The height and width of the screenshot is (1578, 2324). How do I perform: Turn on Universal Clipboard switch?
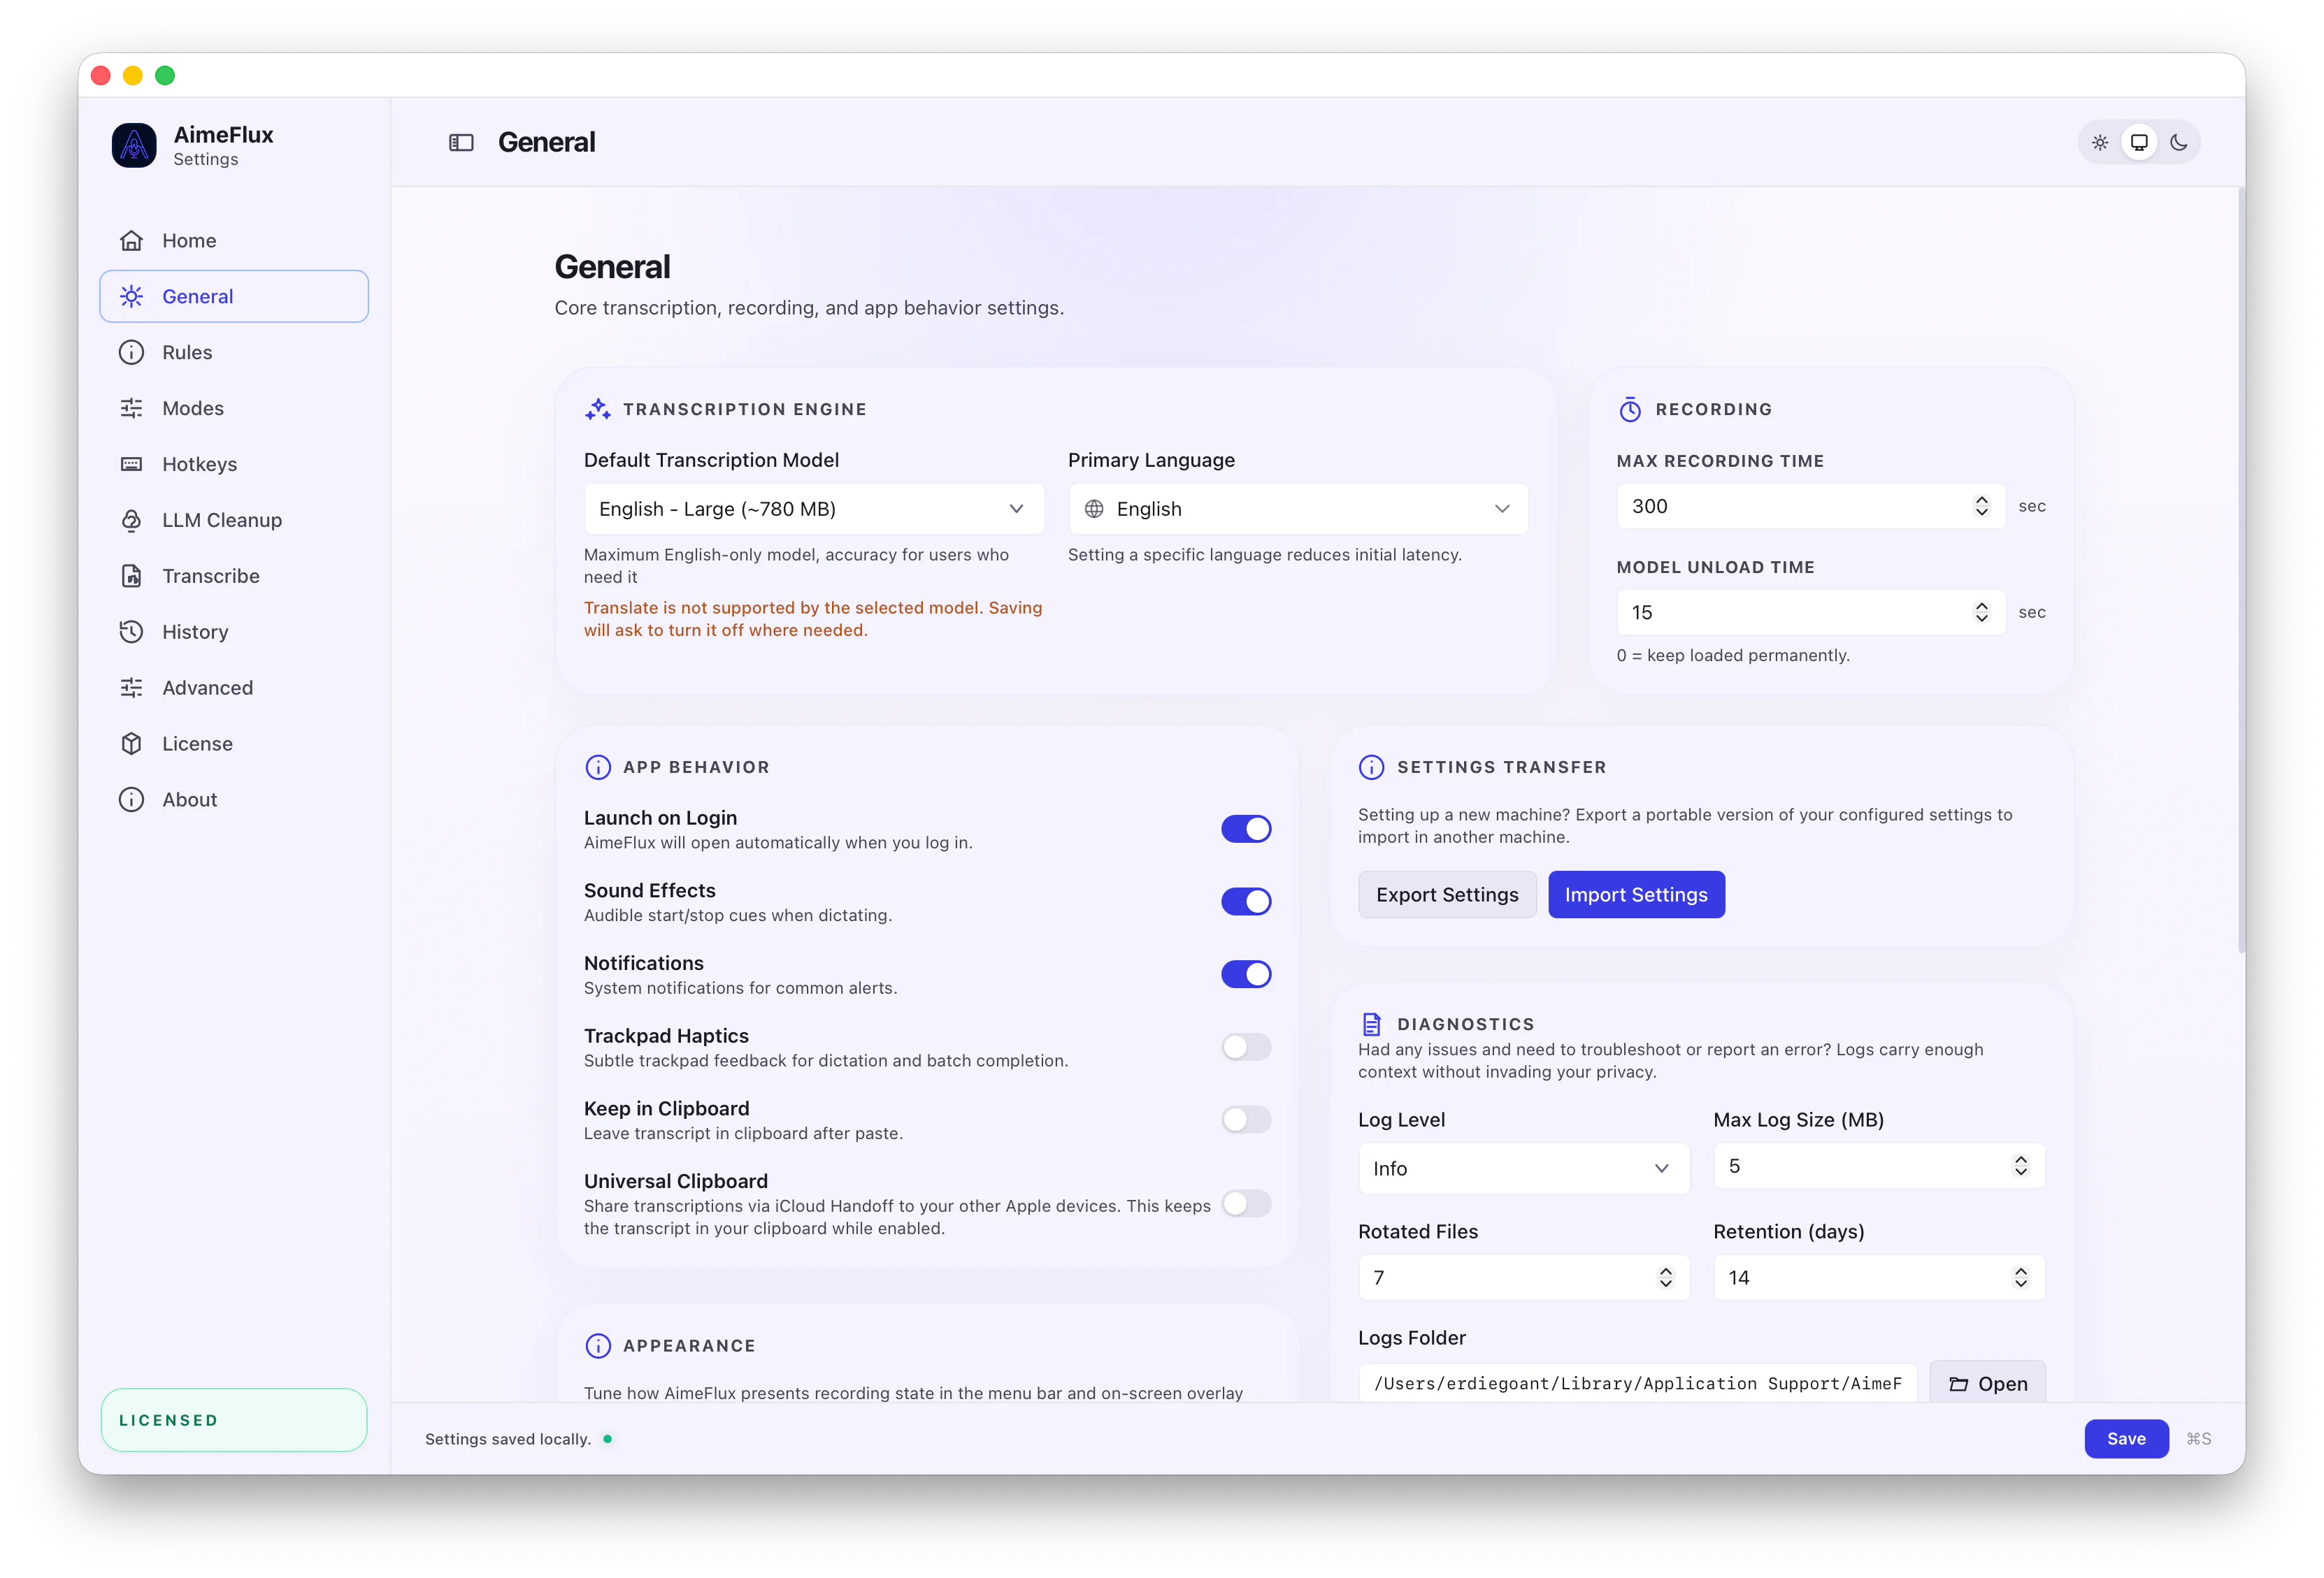coord(1246,1203)
